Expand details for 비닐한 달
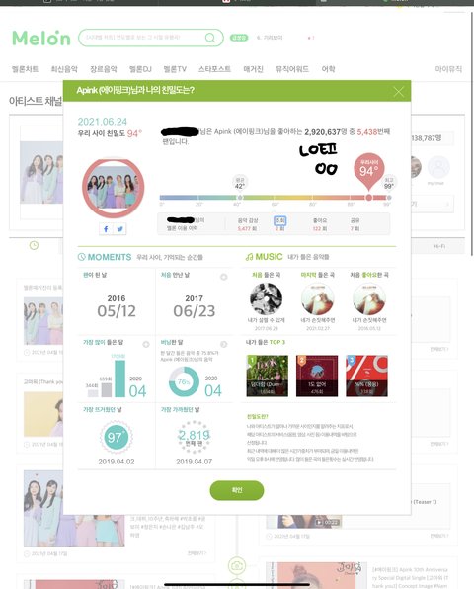Image resolution: width=474 pixels, height=589 pixels. (x=224, y=344)
